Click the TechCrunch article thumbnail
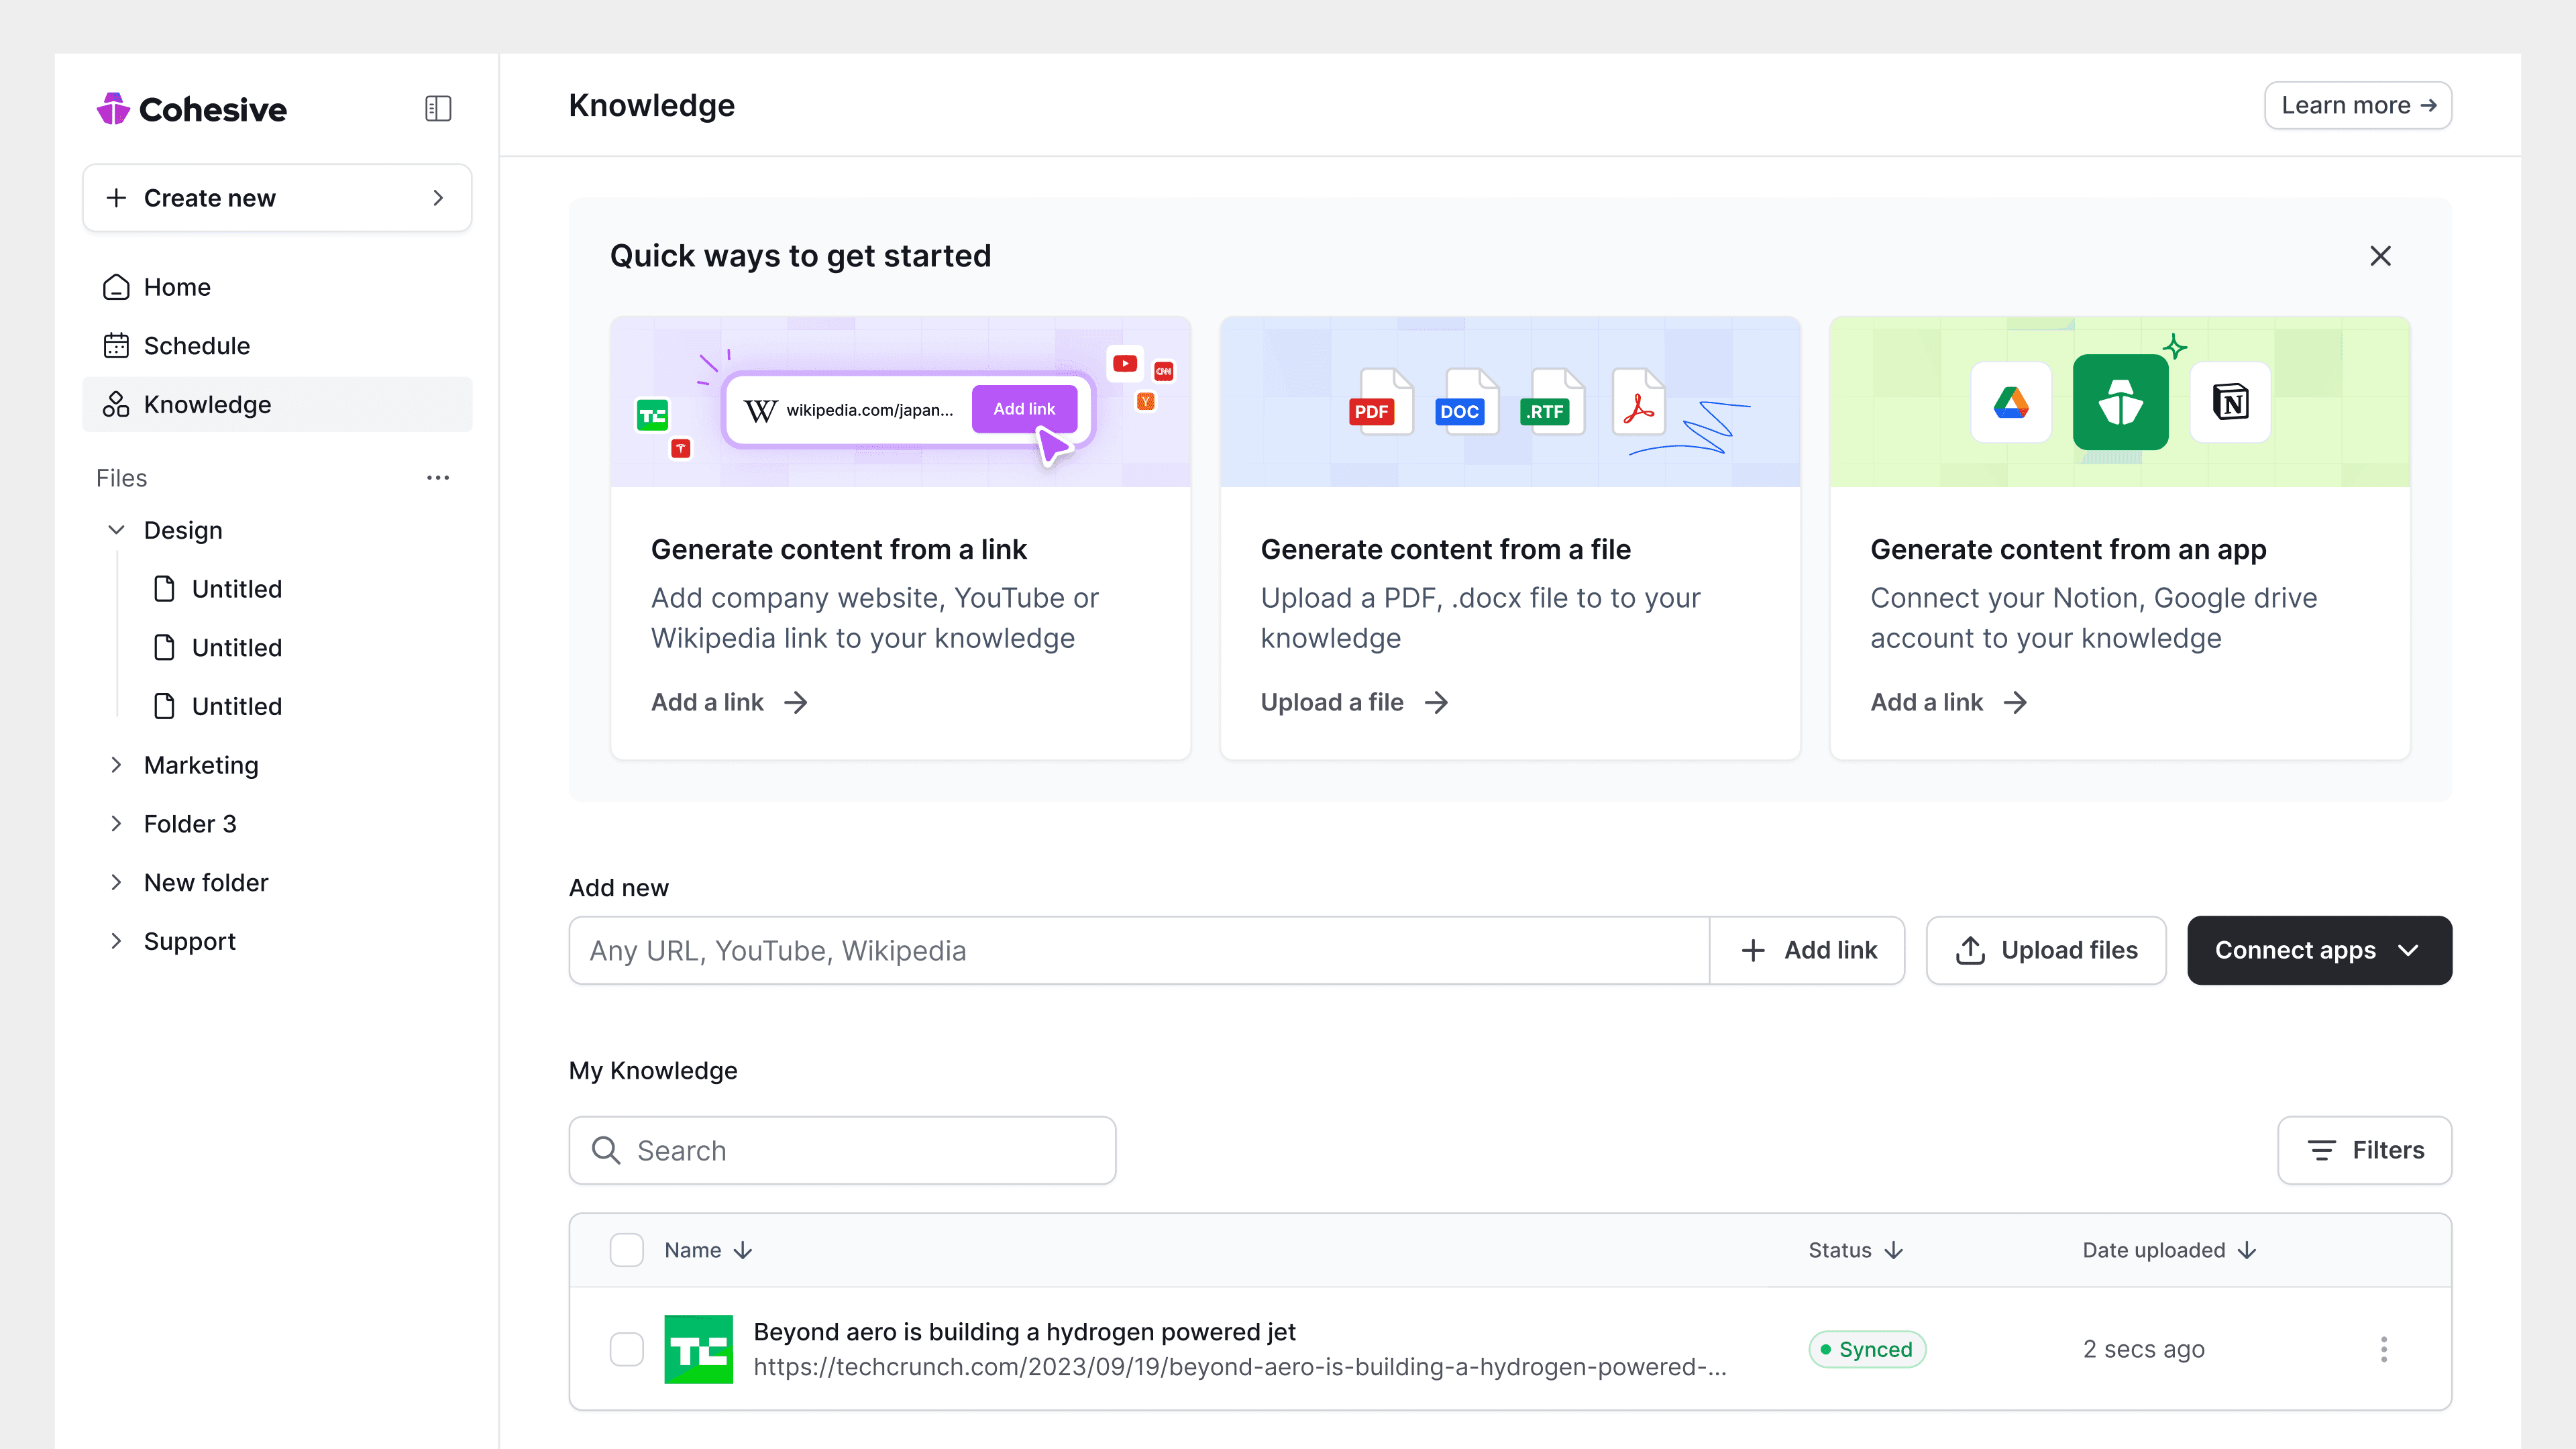Screen dimensions: 2576x1449 pyautogui.click(x=698, y=1349)
